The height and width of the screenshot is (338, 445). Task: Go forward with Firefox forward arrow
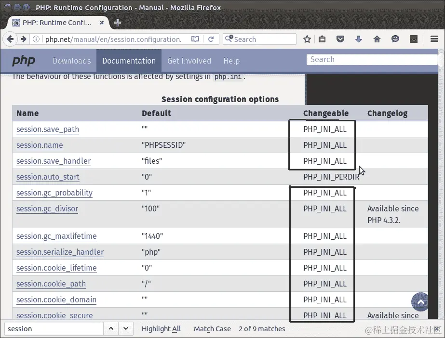(x=24, y=39)
